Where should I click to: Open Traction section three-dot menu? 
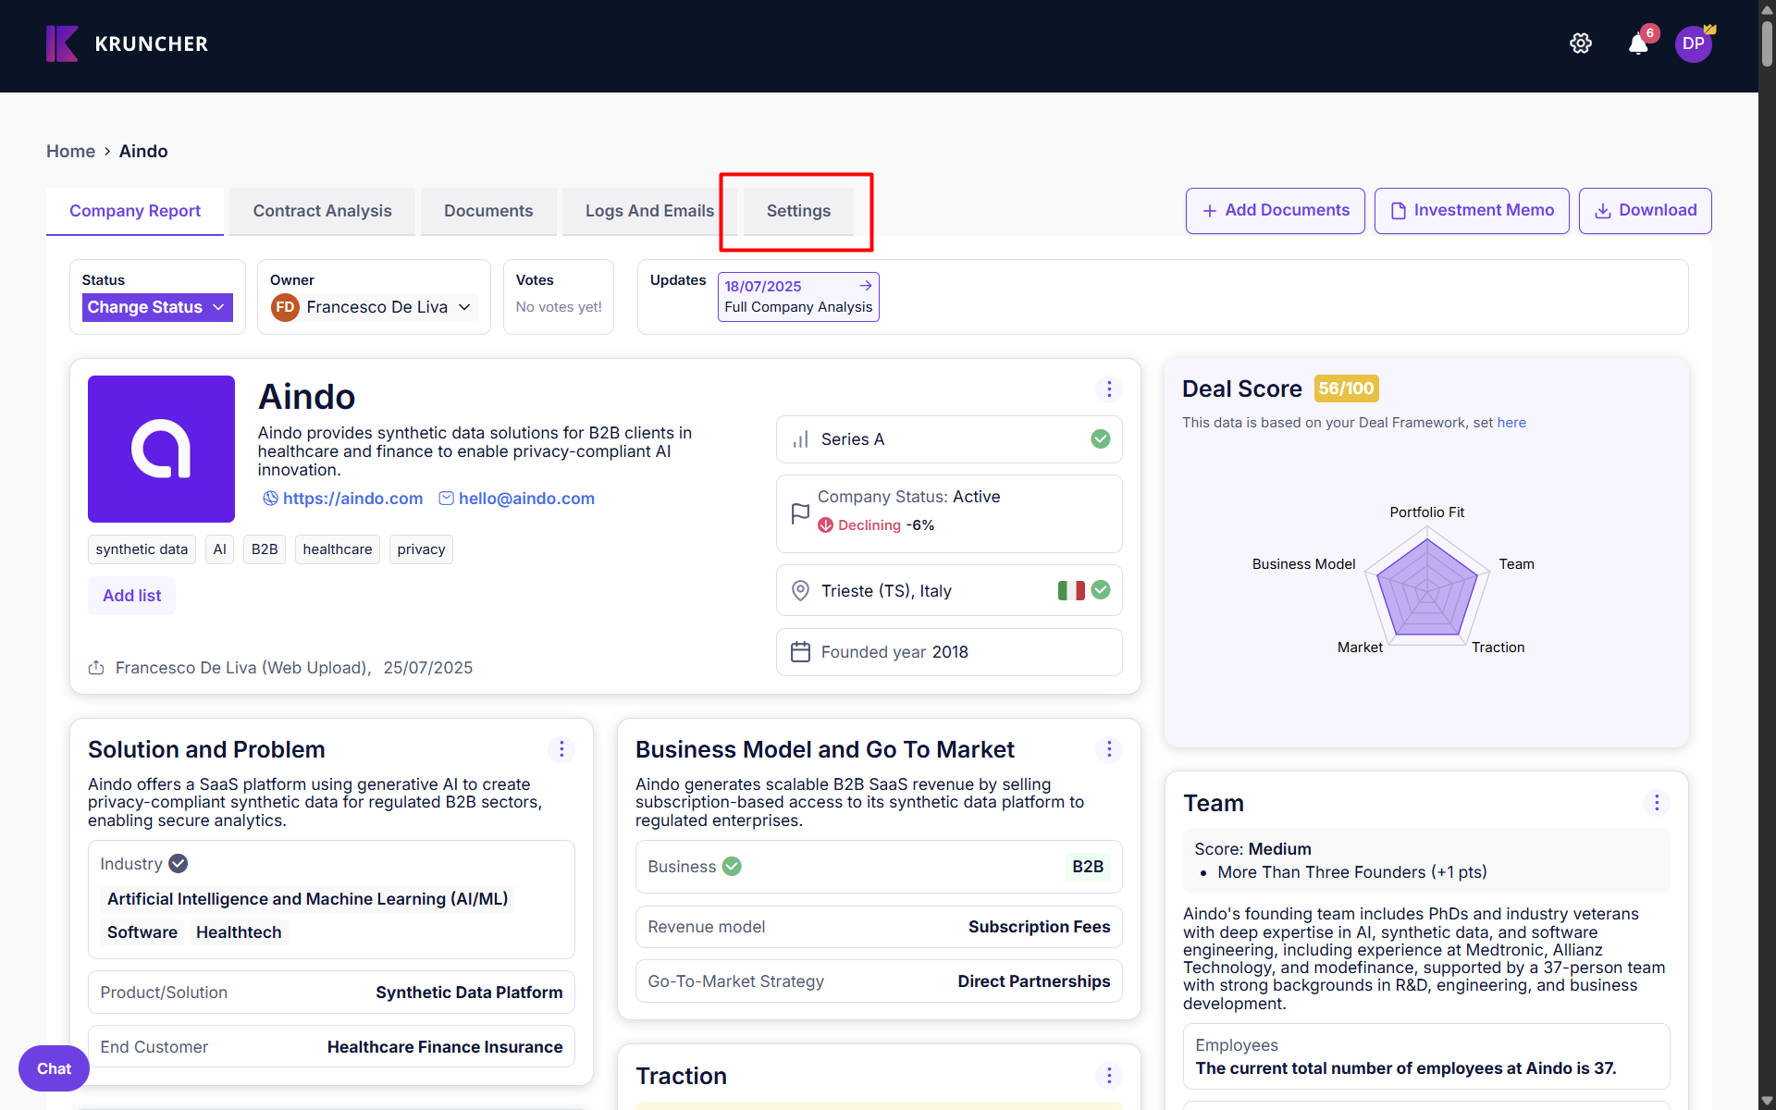[x=1109, y=1076]
